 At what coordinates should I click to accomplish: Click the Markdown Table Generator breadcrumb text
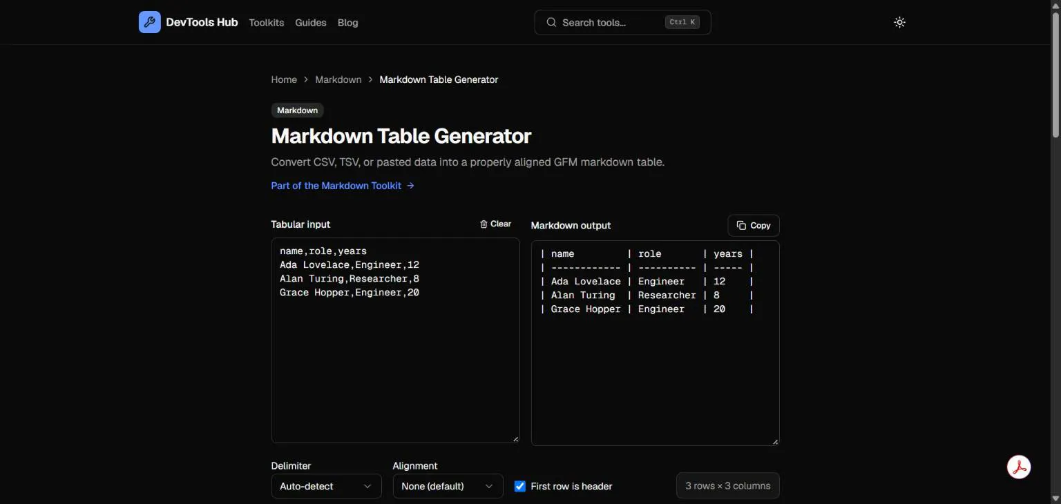439,79
